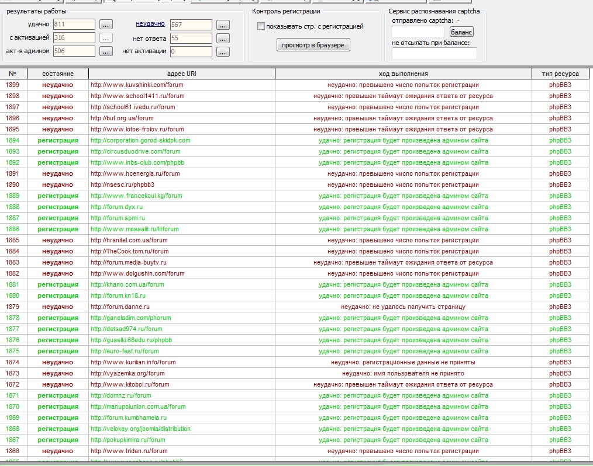The width and height of the screenshot is (593, 466).
Task: Select row with http://corporation.gorod-skidok.com
Action: point(295,141)
